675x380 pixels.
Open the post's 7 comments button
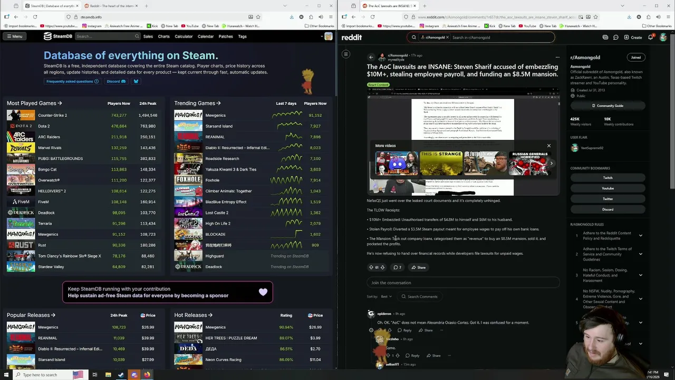(x=398, y=268)
